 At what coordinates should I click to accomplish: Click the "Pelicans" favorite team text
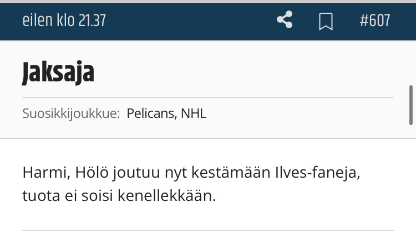point(151,113)
